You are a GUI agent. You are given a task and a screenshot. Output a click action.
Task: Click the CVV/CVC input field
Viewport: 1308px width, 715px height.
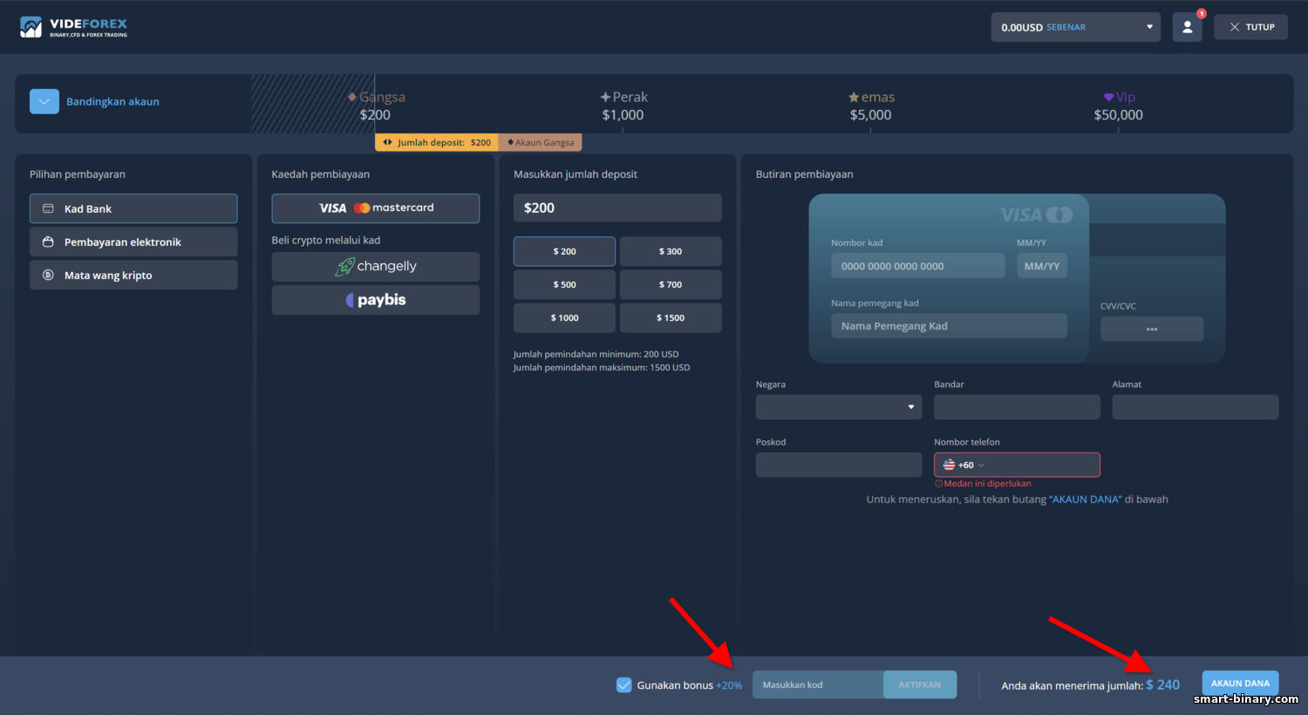(x=1152, y=329)
